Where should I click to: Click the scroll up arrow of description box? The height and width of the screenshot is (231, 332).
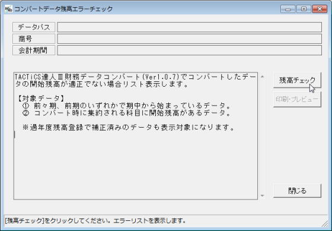point(262,77)
